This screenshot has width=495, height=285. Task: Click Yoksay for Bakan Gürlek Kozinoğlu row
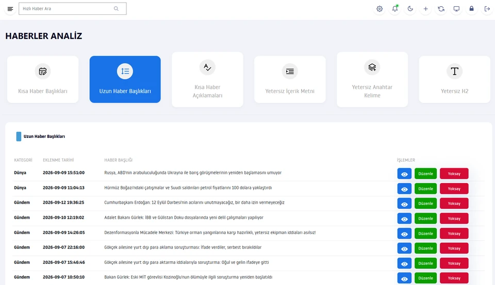[454, 278]
